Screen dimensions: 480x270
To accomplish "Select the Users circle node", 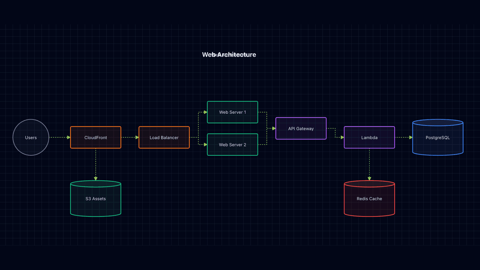I will [x=31, y=137].
